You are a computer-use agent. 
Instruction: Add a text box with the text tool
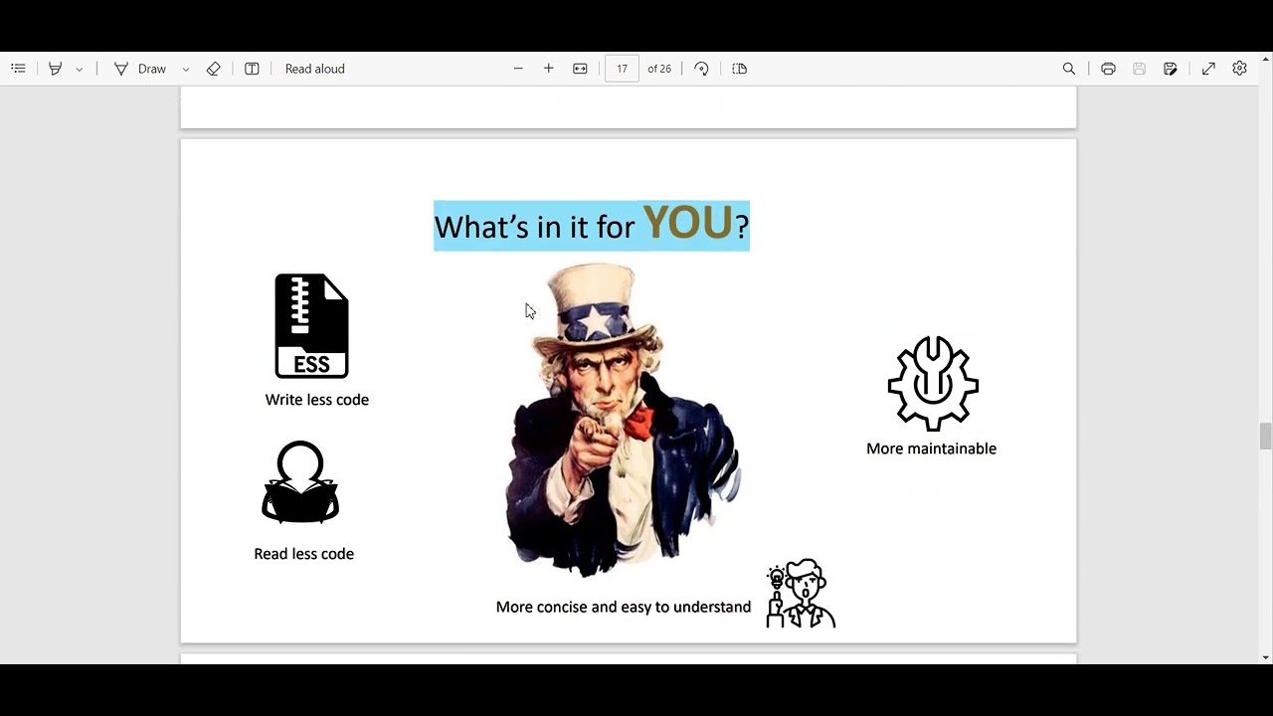coord(252,69)
